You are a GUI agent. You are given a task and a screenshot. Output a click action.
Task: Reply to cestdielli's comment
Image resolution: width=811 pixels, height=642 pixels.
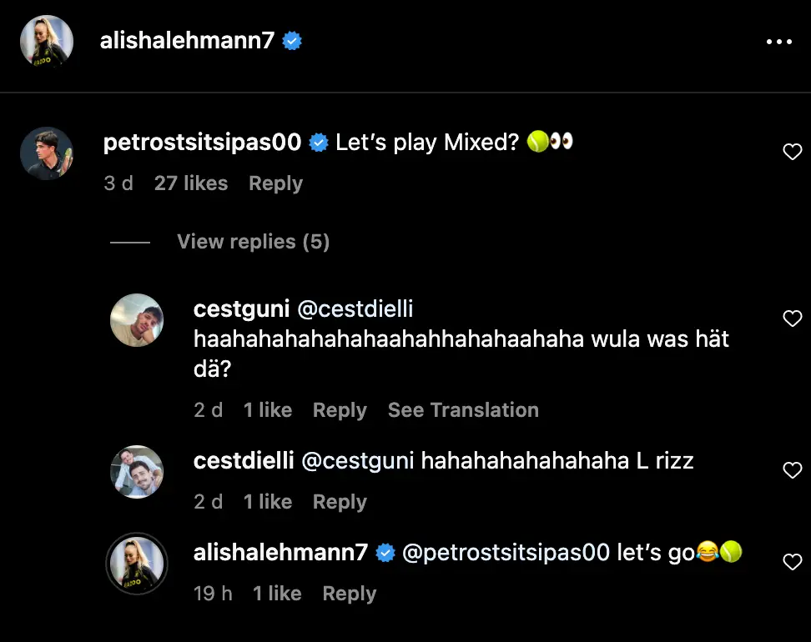[x=340, y=502]
